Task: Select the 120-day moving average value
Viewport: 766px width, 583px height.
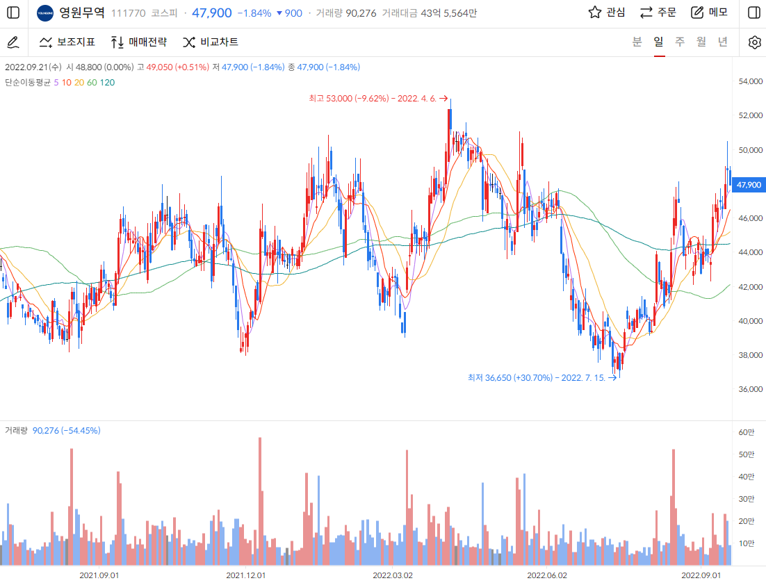Action: coord(108,83)
